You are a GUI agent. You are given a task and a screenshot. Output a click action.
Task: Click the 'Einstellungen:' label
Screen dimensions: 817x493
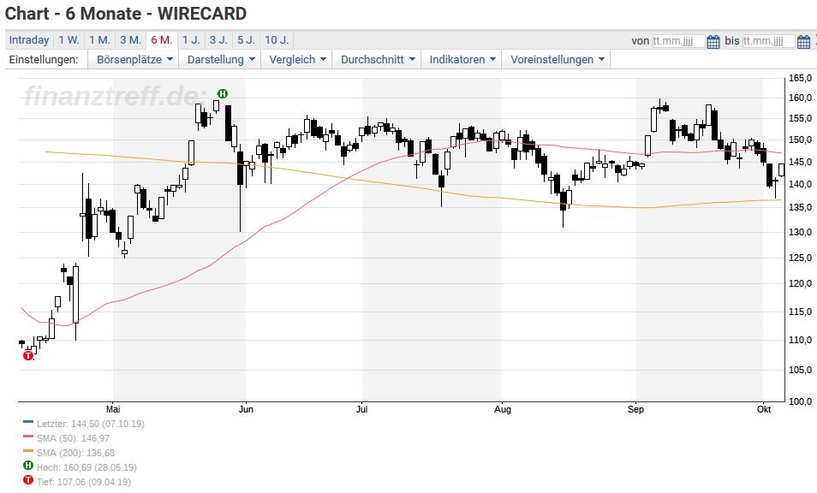tap(44, 59)
